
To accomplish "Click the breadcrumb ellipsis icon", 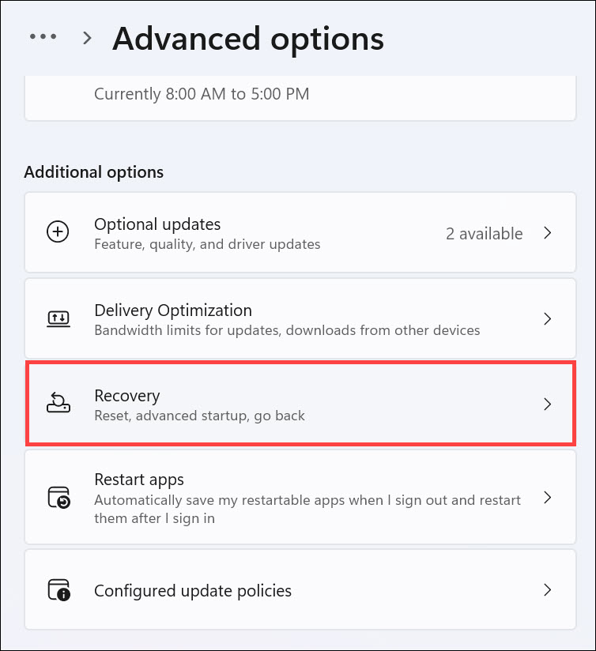I will pos(43,36).
